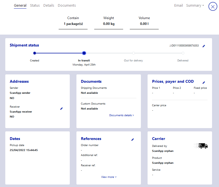
Task: Click the edit pencil next to shipment number
Action: (x=204, y=46)
